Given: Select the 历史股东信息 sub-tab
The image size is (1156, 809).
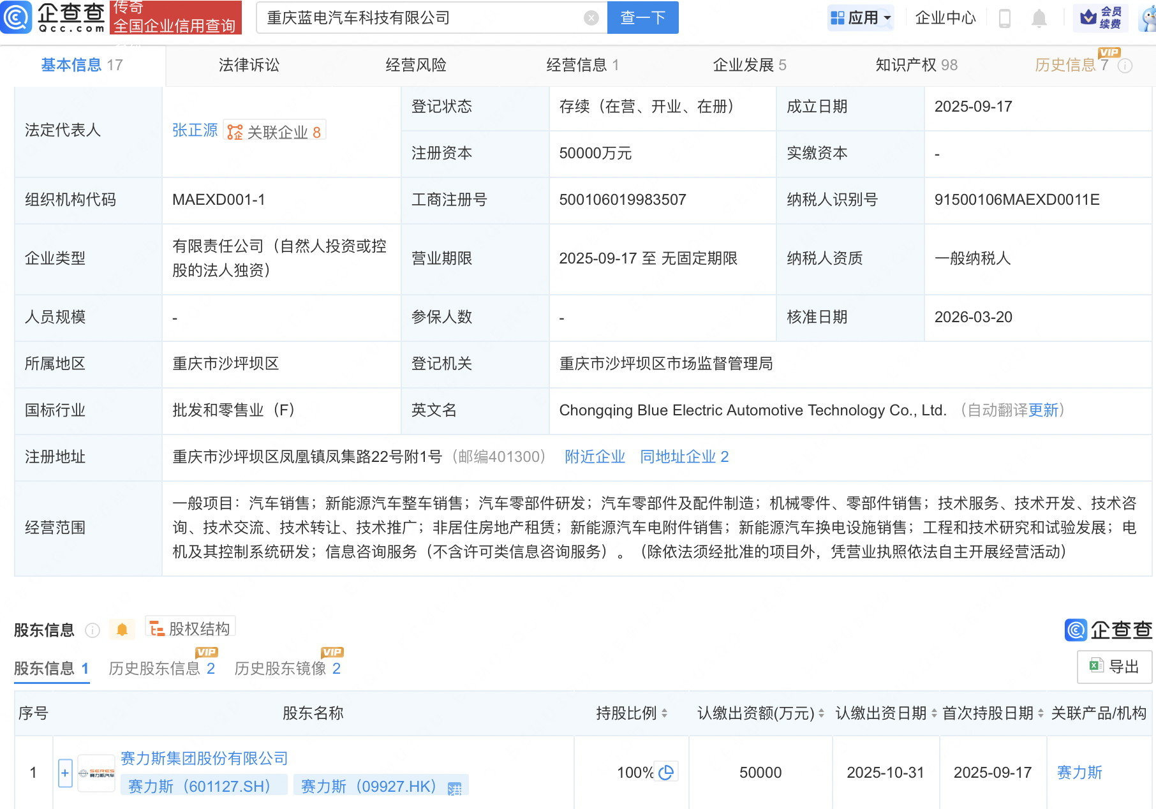Looking at the screenshot, I should tap(161, 668).
